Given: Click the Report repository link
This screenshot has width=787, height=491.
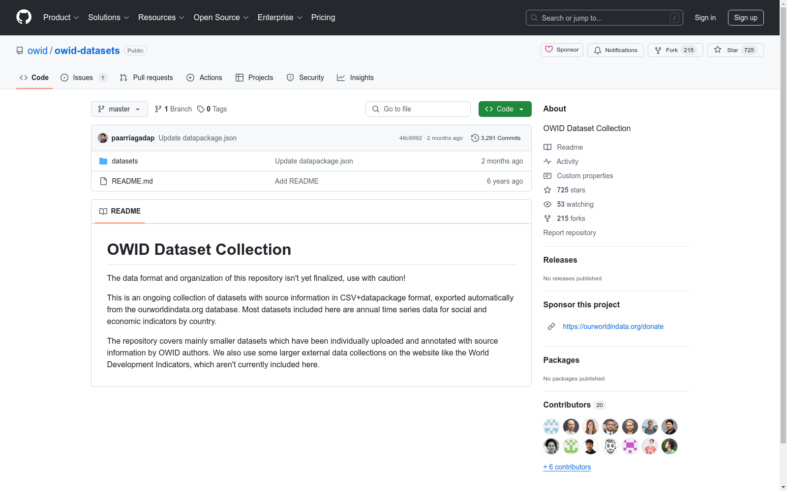Looking at the screenshot, I should 570,233.
